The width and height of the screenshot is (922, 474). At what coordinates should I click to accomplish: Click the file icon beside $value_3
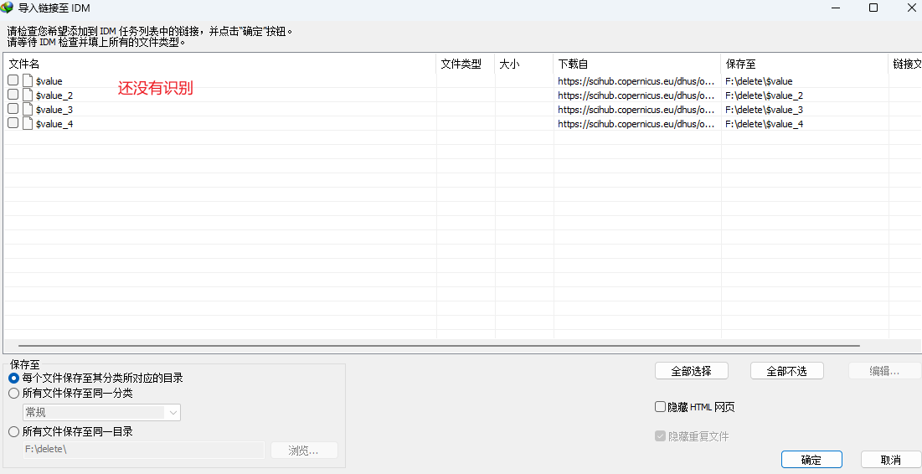pyautogui.click(x=28, y=110)
